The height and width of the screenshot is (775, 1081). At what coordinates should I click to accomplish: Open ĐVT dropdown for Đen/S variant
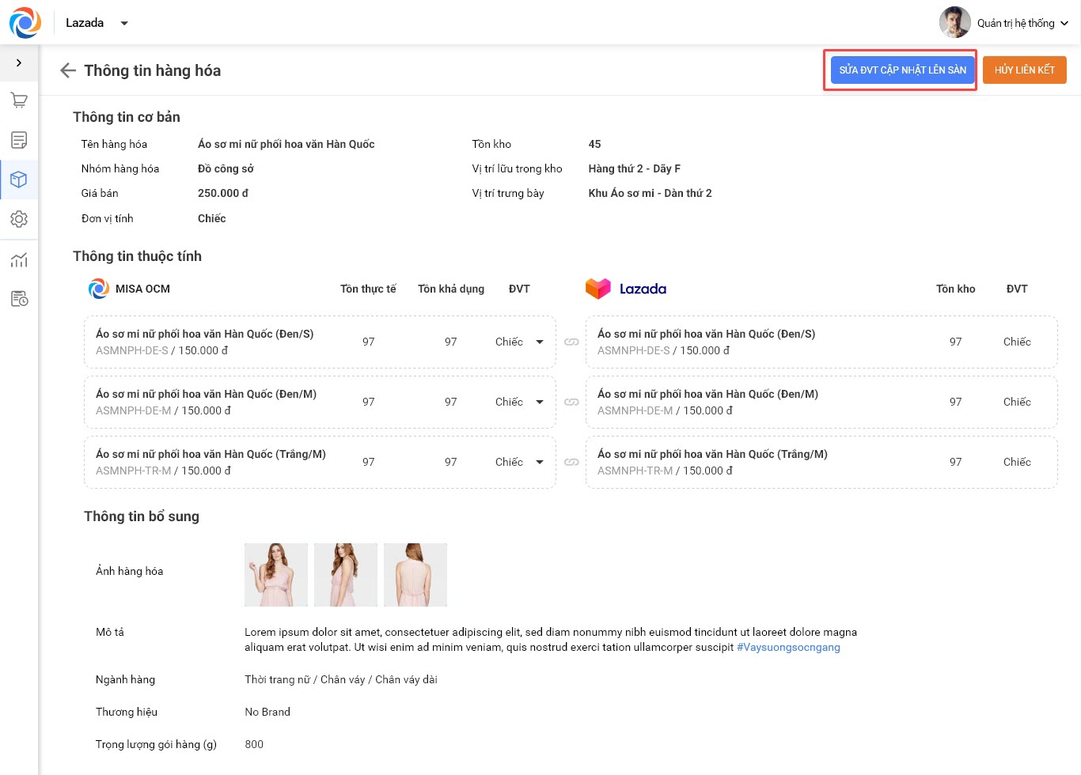[539, 342]
